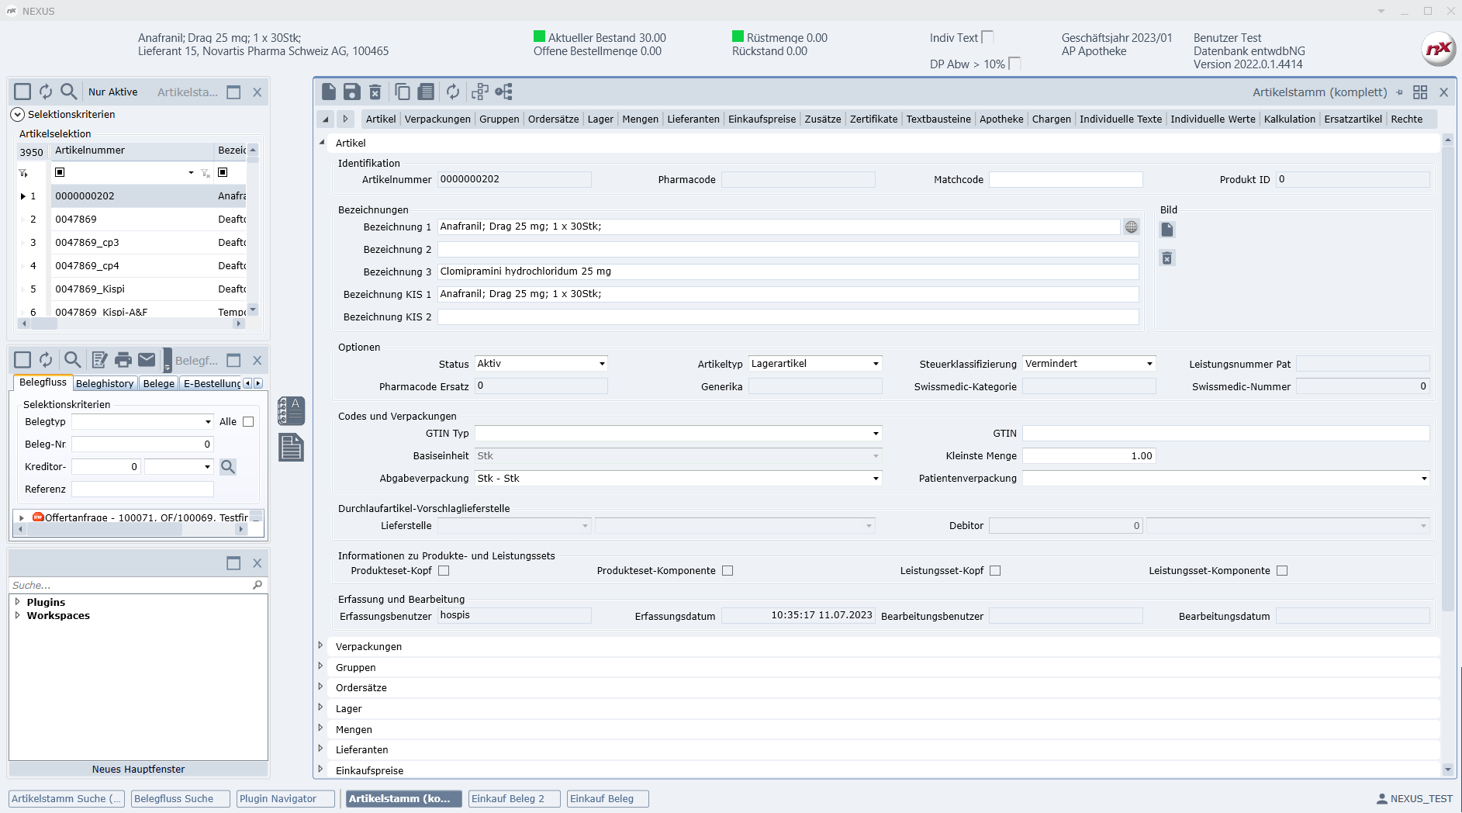Switch to Belegfluss Suche window
This screenshot has width=1462, height=813.
181,798
